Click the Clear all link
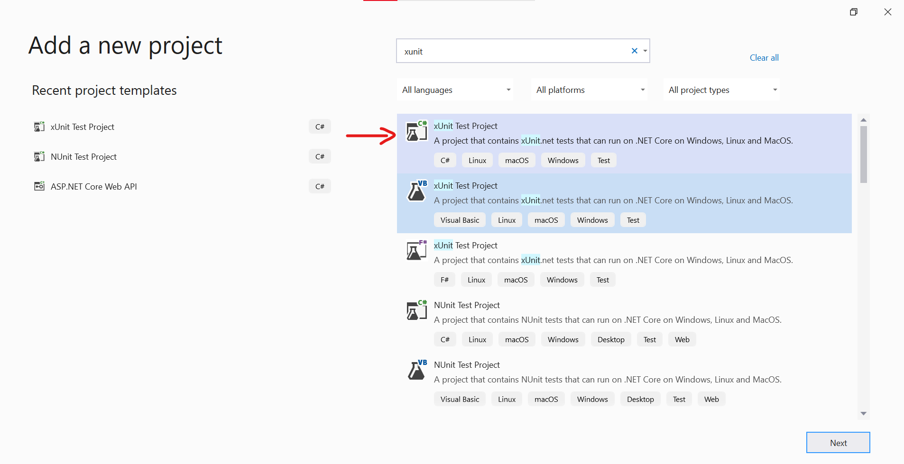This screenshot has height=464, width=904. click(x=764, y=57)
